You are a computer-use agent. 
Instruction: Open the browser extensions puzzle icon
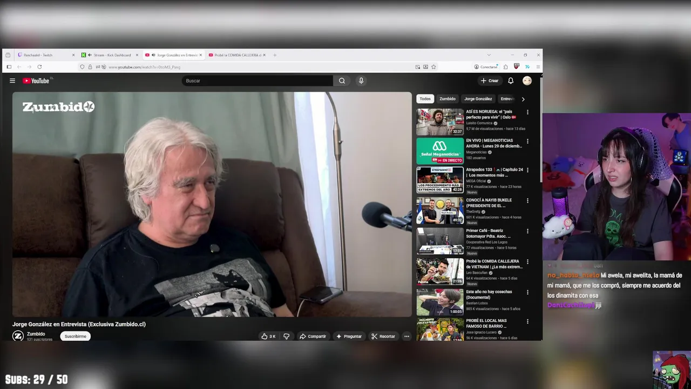[506, 67]
